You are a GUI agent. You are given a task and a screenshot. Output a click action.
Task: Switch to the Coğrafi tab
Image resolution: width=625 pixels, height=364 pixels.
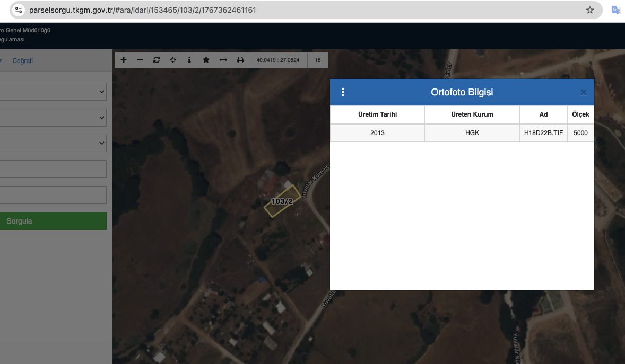[x=23, y=61]
